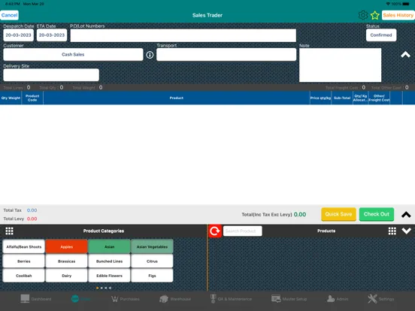Select the Asian category
Image resolution: width=415 pixels, height=311 pixels.
tap(109, 246)
